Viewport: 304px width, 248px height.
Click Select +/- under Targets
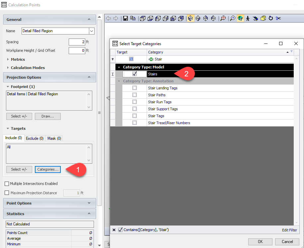(x=19, y=169)
